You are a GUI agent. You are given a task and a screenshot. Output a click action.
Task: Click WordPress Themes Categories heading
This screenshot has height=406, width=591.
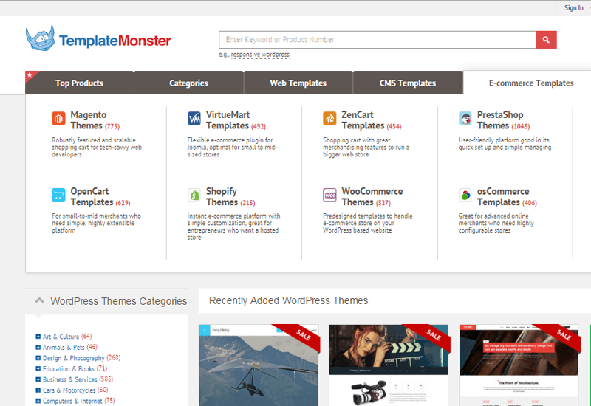119,301
